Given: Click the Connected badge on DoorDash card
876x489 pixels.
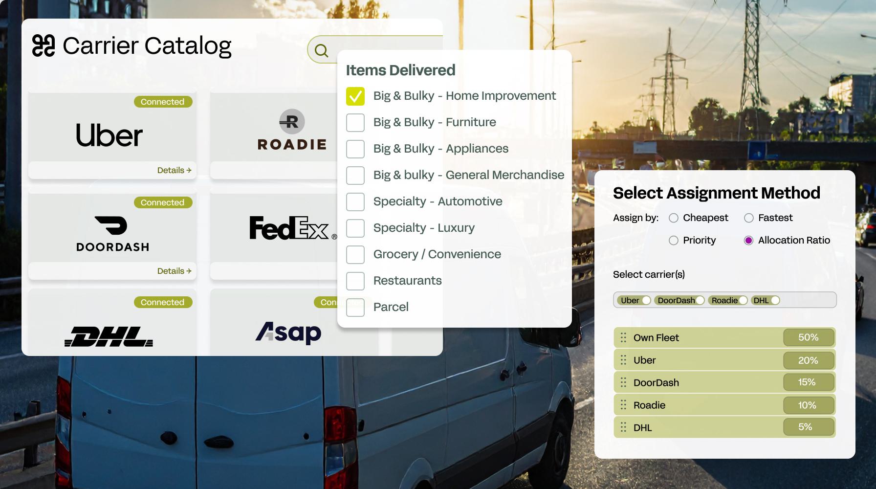Looking at the screenshot, I should pos(163,202).
